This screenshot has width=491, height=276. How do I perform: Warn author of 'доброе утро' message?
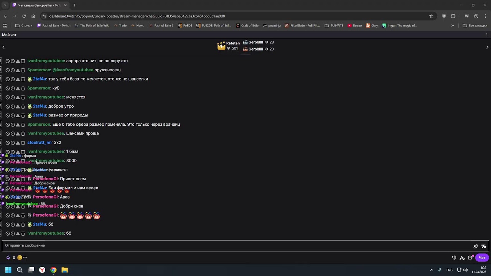point(18,107)
